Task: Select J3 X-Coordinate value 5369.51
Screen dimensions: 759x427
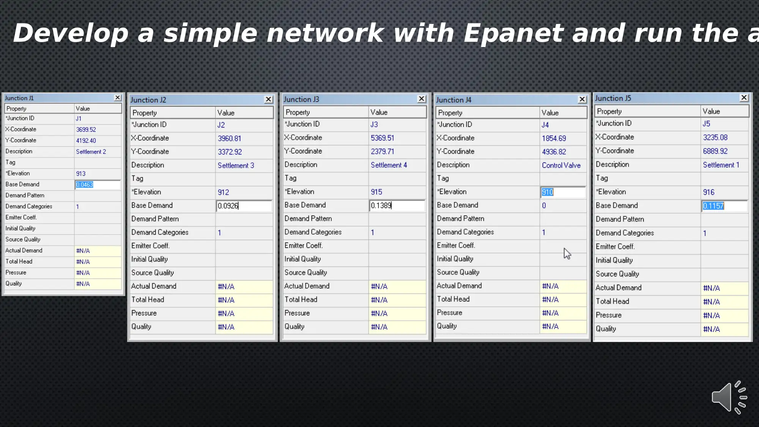Action: 383,138
